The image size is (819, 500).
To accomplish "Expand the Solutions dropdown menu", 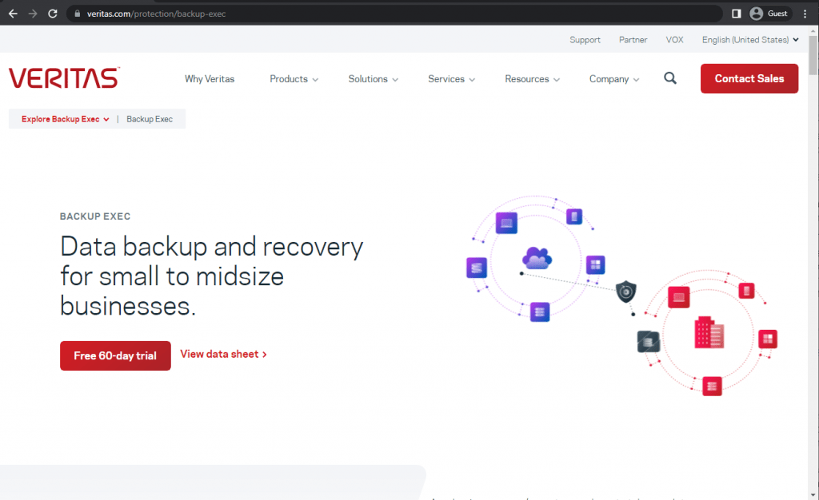I will point(373,79).
